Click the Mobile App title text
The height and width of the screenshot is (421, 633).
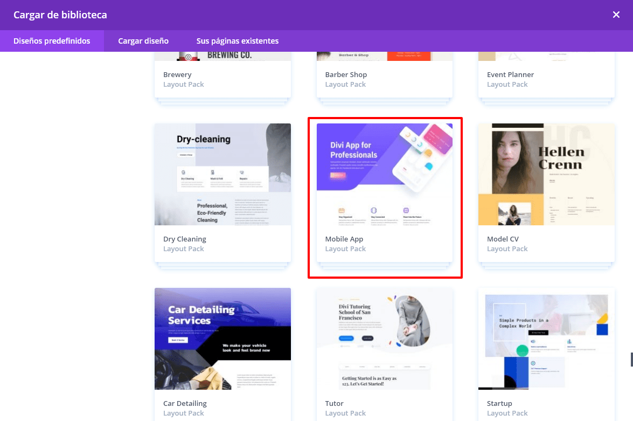tap(344, 239)
